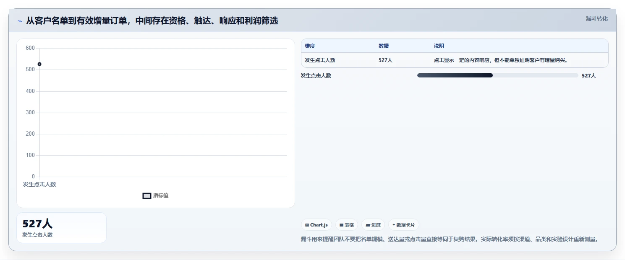Image resolution: width=625 pixels, height=260 pixels.
Task: Toggle the 指标值 legend box in the chart
Action: (x=147, y=196)
